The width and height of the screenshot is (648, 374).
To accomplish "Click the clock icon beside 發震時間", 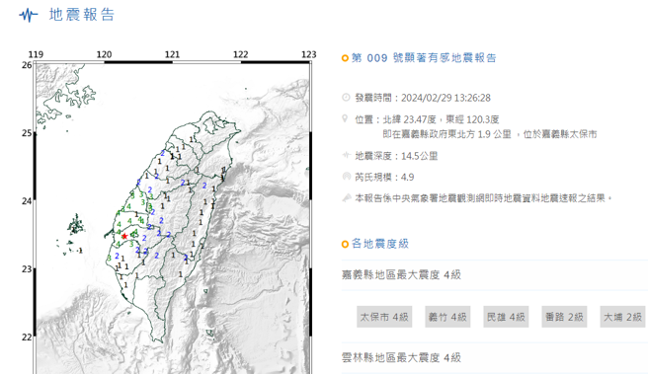I will 346,98.
